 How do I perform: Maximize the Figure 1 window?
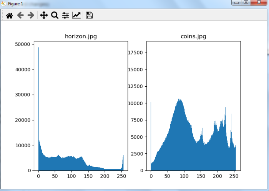(246, 3)
